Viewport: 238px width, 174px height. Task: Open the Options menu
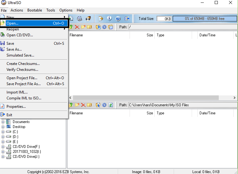[66, 10]
